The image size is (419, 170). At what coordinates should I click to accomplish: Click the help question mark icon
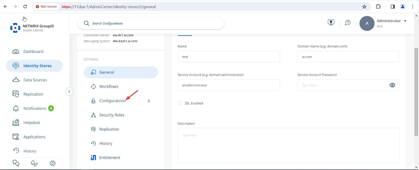pos(348,23)
